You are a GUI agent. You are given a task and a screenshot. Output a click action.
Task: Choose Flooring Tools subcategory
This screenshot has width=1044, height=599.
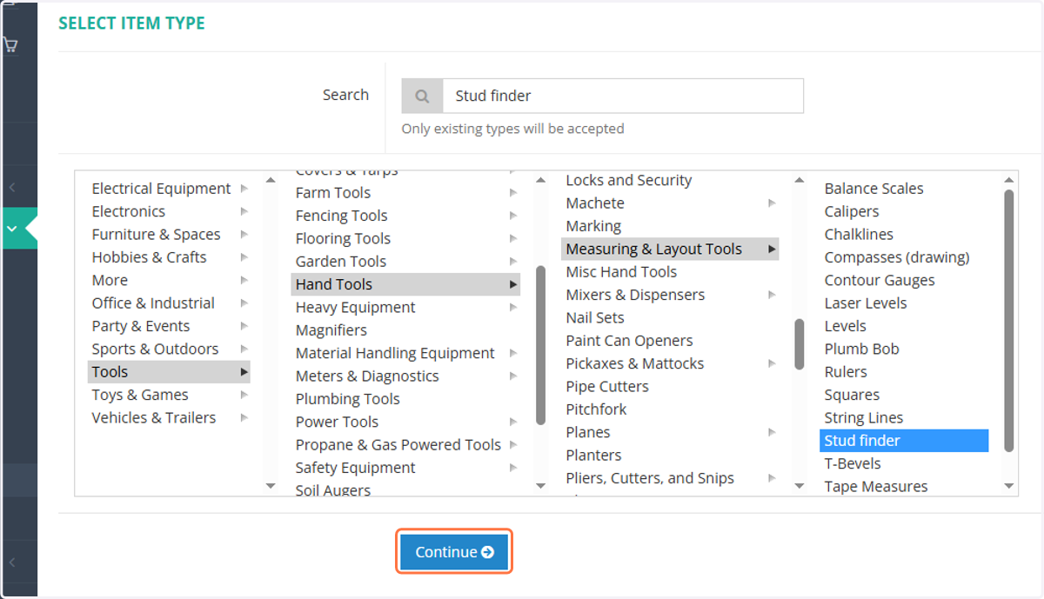click(x=343, y=239)
